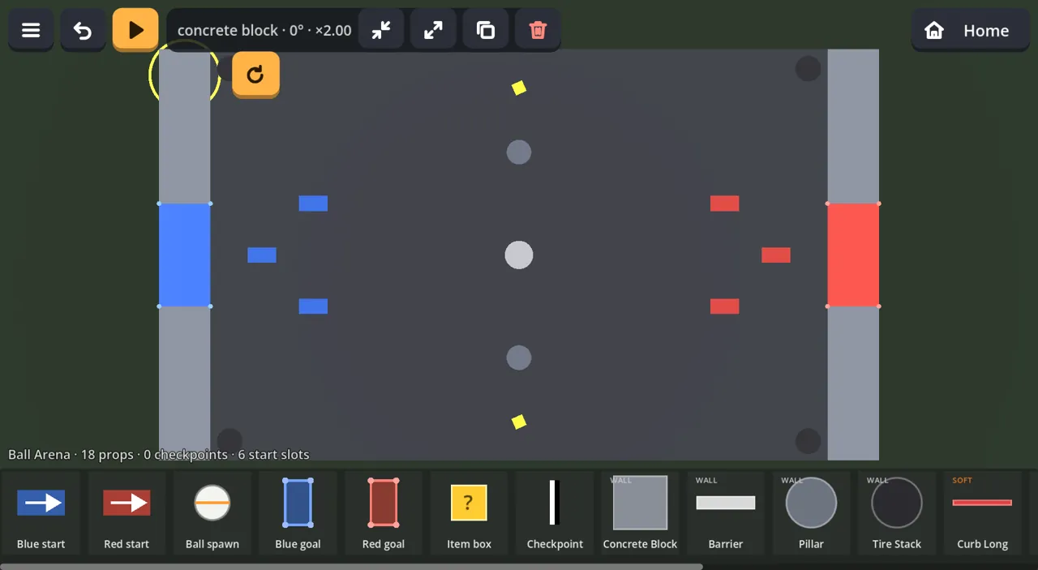Select the middle blue start slot

(x=262, y=255)
